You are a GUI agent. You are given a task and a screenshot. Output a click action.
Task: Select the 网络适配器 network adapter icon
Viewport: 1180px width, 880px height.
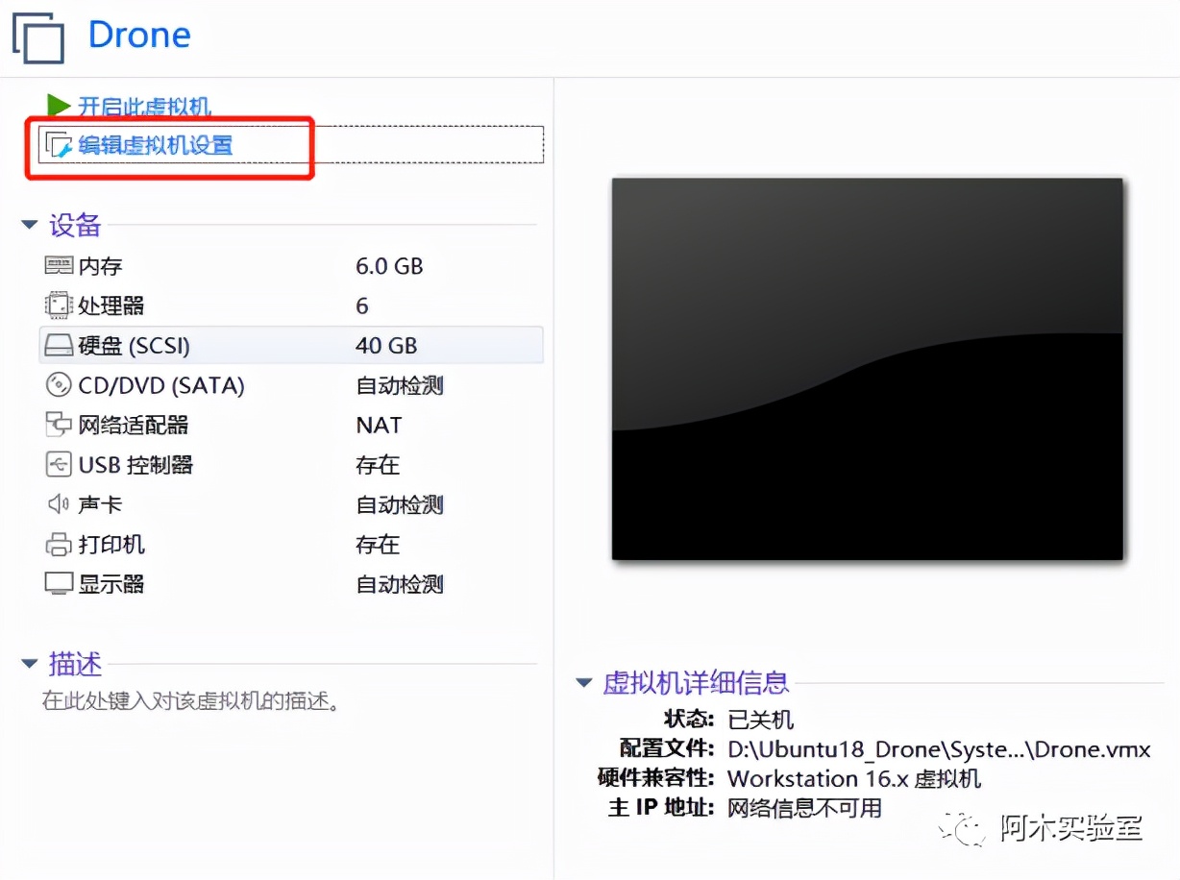[58, 425]
